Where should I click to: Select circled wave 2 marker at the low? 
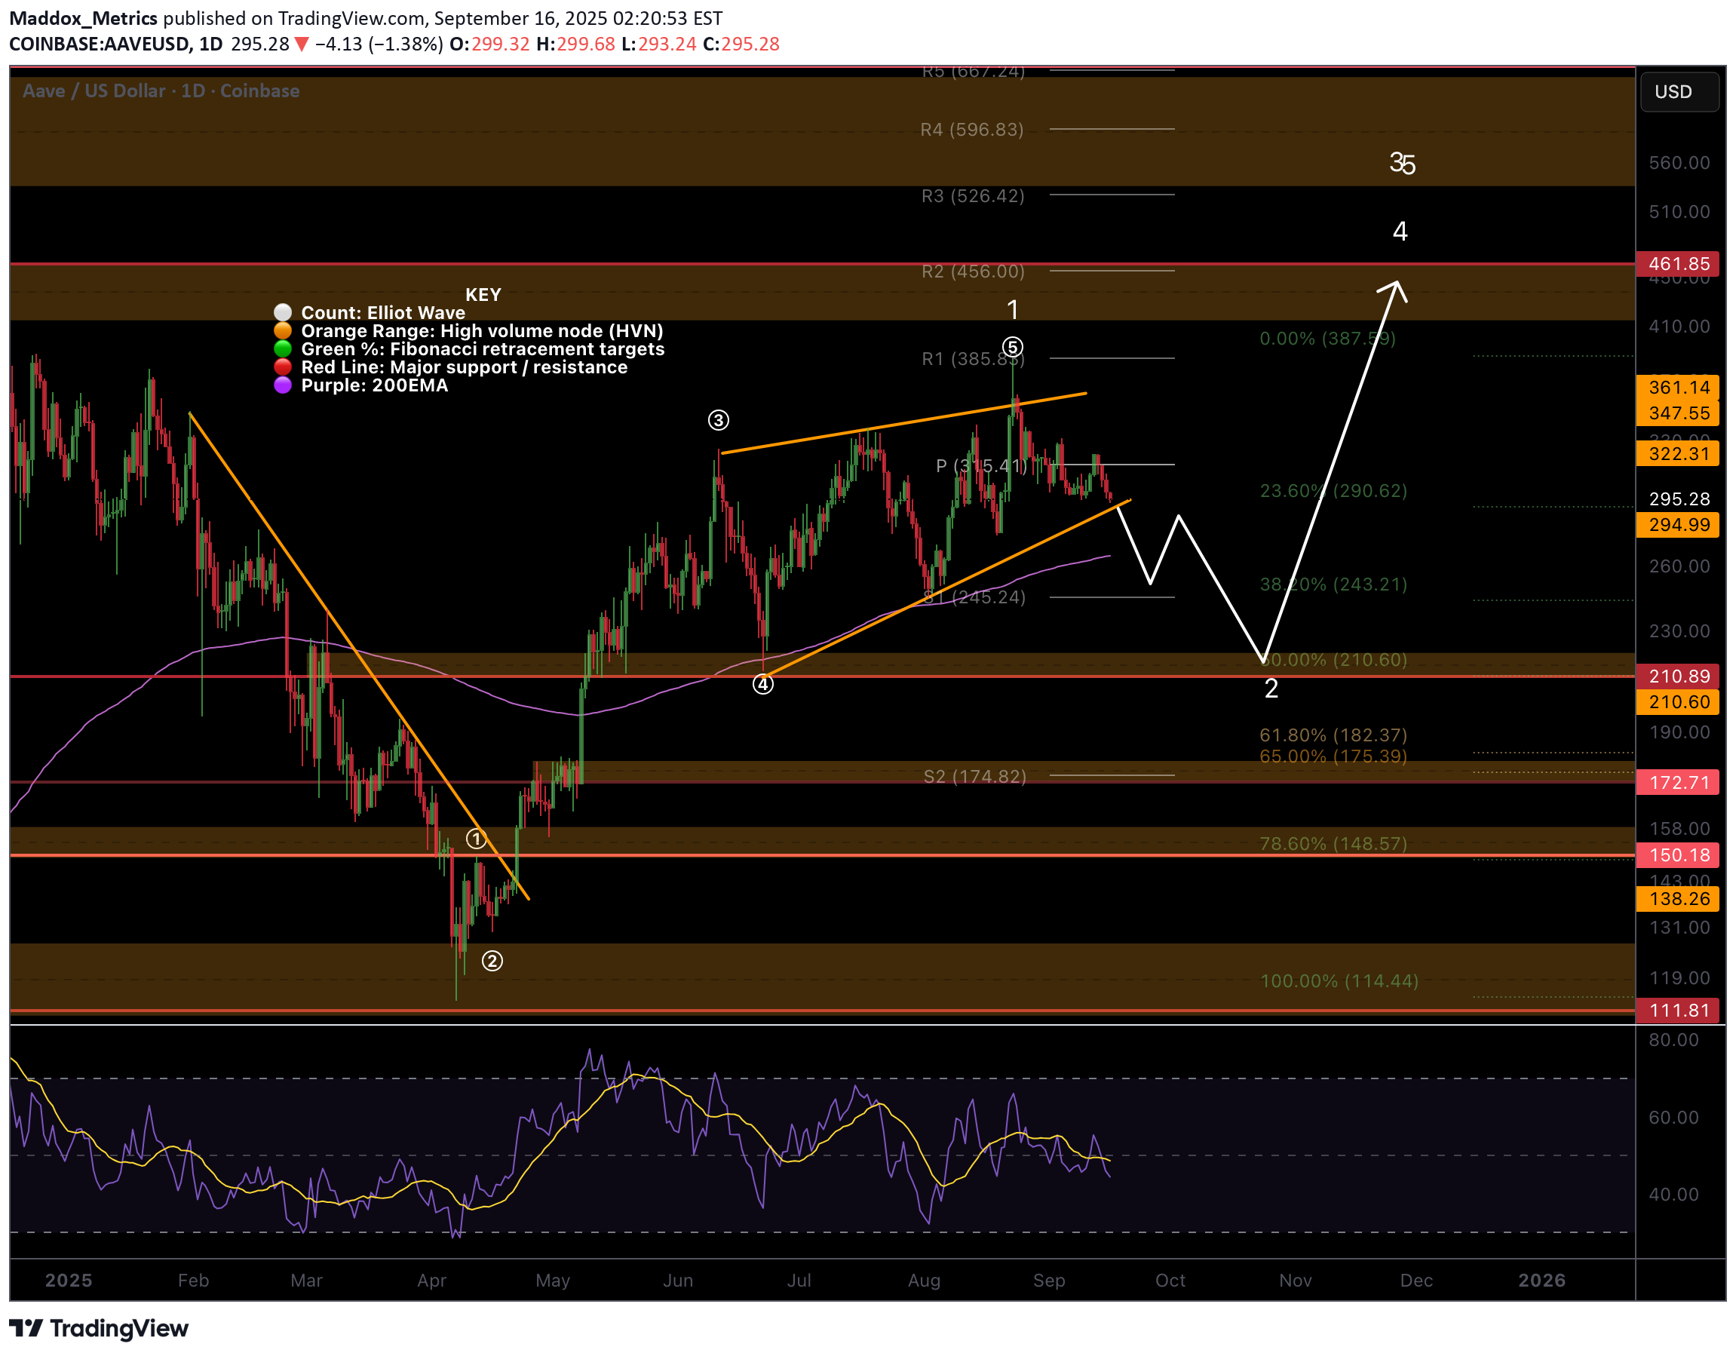[x=492, y=961]
